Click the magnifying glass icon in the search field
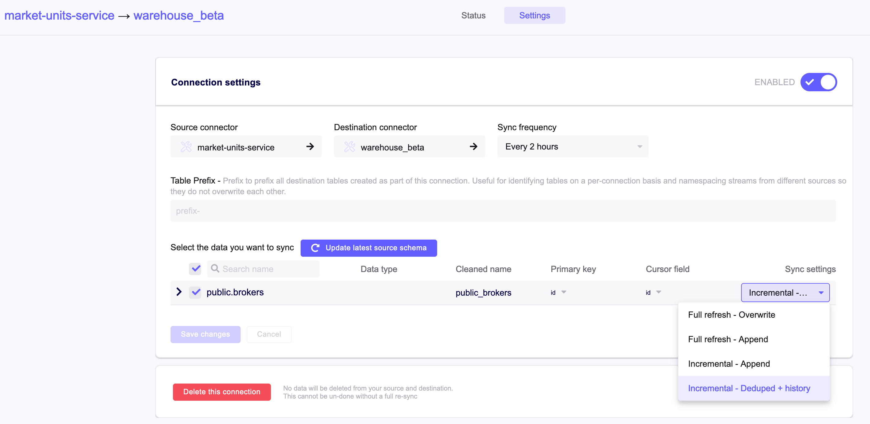The image size is (870, 424). click(215, 269)
